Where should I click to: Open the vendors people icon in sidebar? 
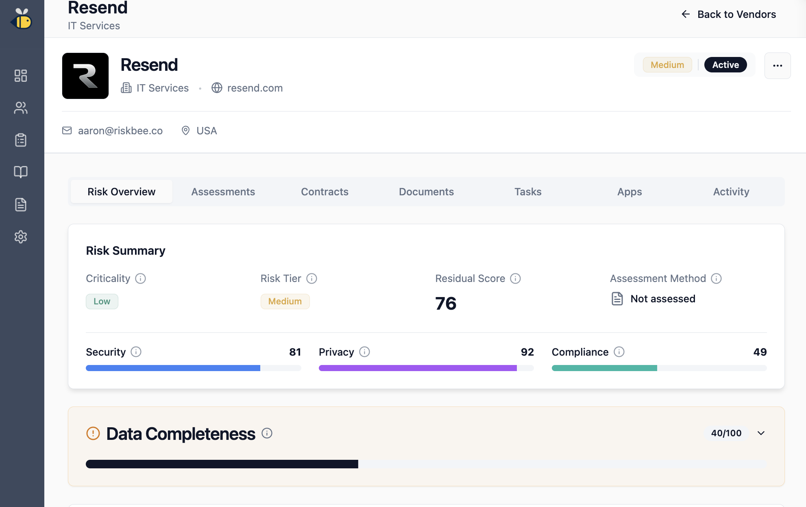point(21,108)
